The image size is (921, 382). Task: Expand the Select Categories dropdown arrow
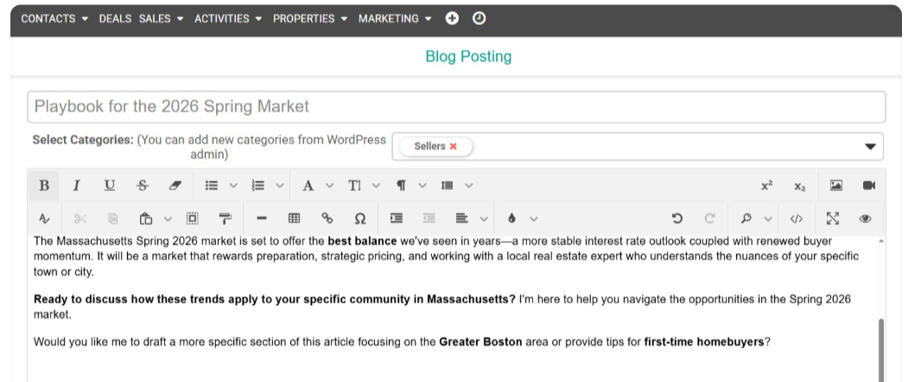870,147
